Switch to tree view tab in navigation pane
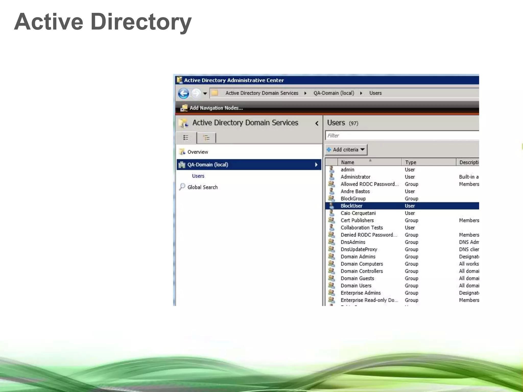The image size is (523, 392). (206, 138)
